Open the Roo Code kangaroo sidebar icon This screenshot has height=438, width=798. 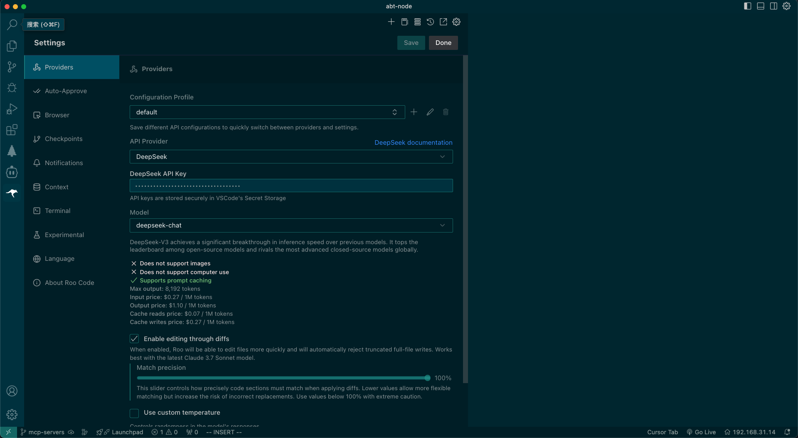pyautogui.click(x=12, y=193)
